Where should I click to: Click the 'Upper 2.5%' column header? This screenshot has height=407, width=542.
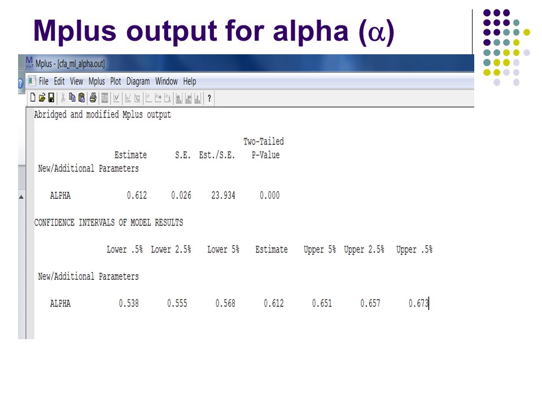pyautogui.click(x=364, y=249)
